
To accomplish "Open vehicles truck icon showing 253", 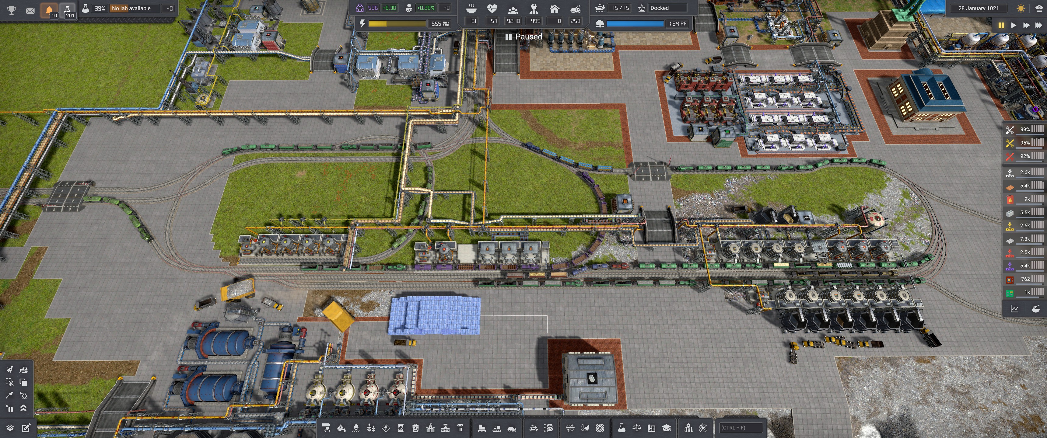I will coord(576,9).
